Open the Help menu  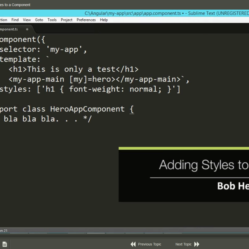(x=104, y=20)
